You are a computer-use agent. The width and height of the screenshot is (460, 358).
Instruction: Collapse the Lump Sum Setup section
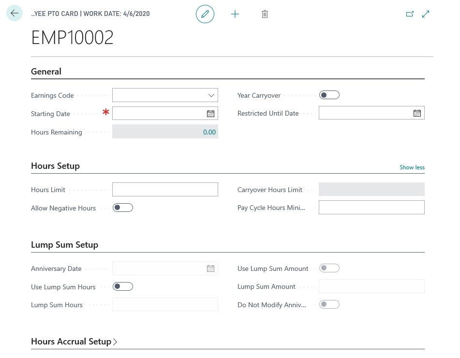(64, 244)
